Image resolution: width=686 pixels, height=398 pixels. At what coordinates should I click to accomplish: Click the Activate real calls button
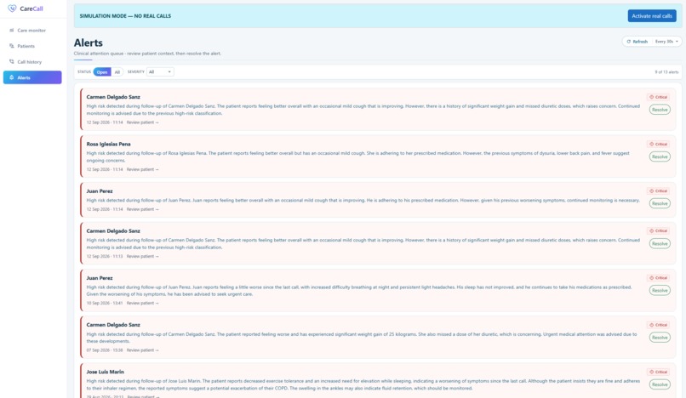652,16
